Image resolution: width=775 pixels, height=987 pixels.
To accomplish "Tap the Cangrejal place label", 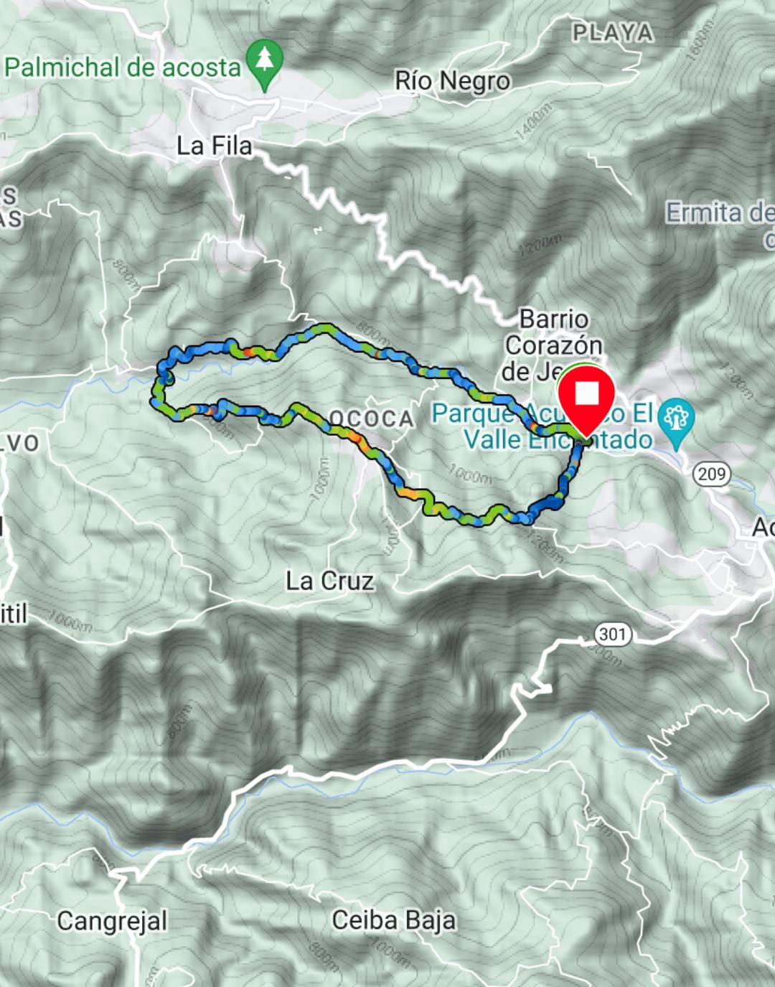I will 112,922.
